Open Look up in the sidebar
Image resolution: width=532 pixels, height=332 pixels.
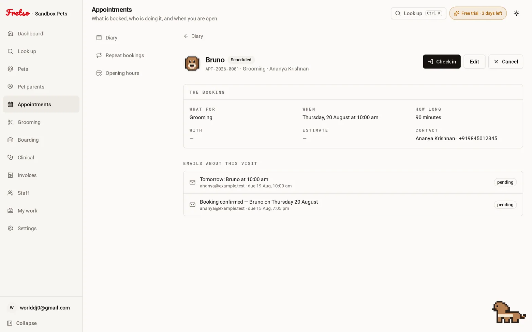pos(41,51)
